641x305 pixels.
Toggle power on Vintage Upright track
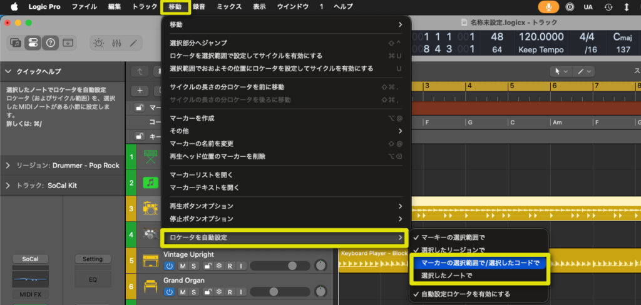click(x=169, y=267)
